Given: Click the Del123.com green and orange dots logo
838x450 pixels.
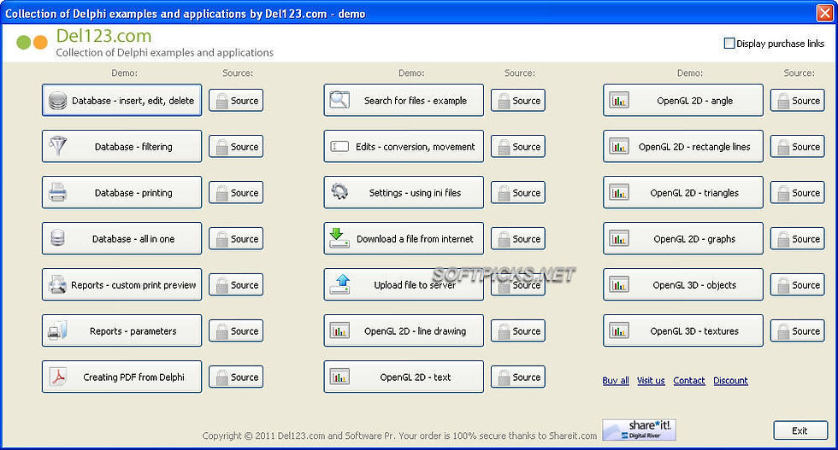Looking at the screenshot, I should 32,42.
